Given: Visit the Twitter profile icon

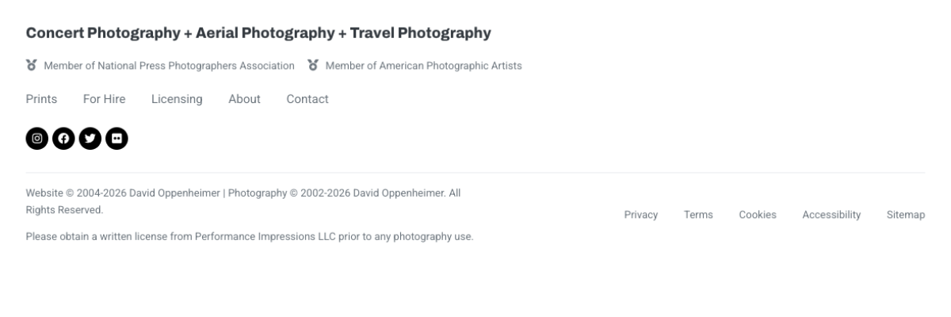Looking at the screenshot, I should point(90,138).
